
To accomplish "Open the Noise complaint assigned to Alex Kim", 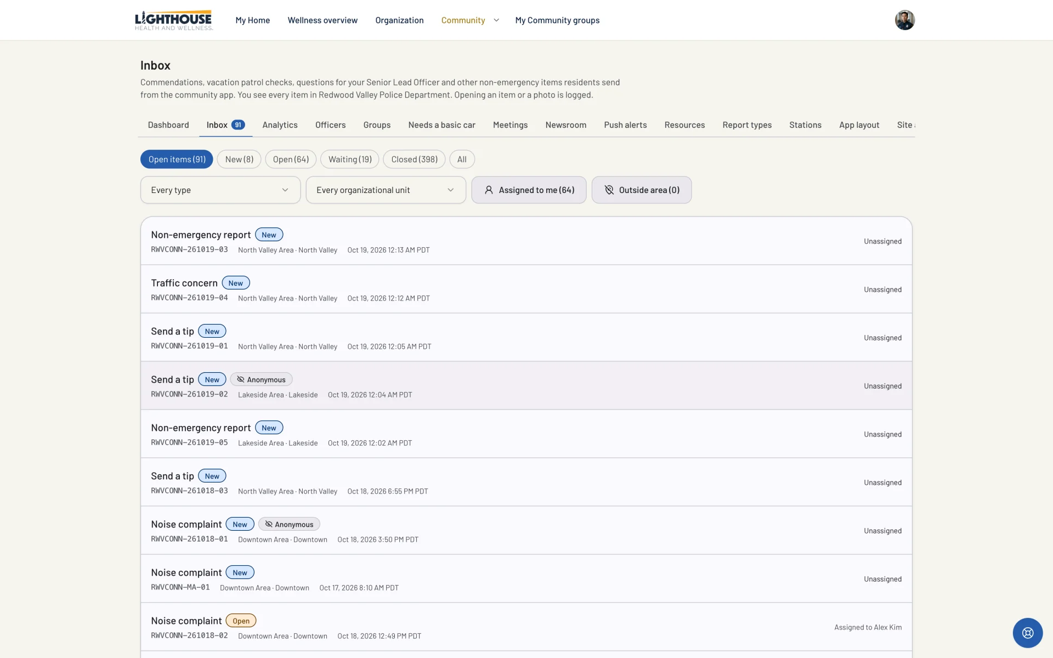I will point(526,627).
